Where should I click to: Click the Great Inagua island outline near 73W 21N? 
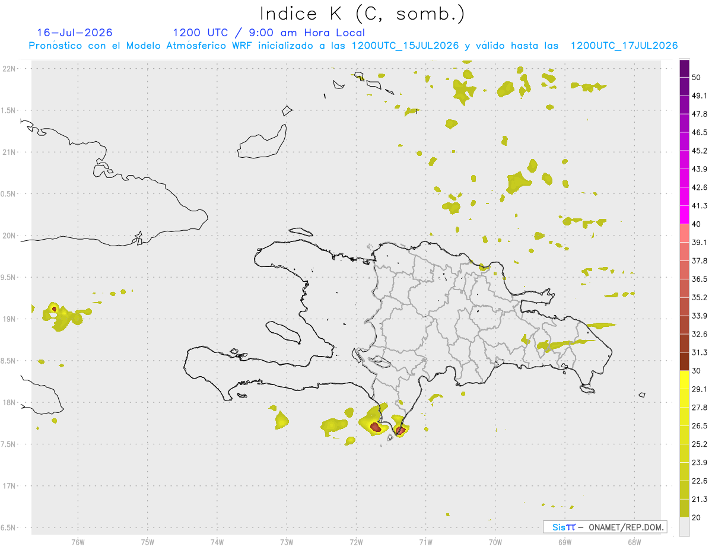(263, 142)
